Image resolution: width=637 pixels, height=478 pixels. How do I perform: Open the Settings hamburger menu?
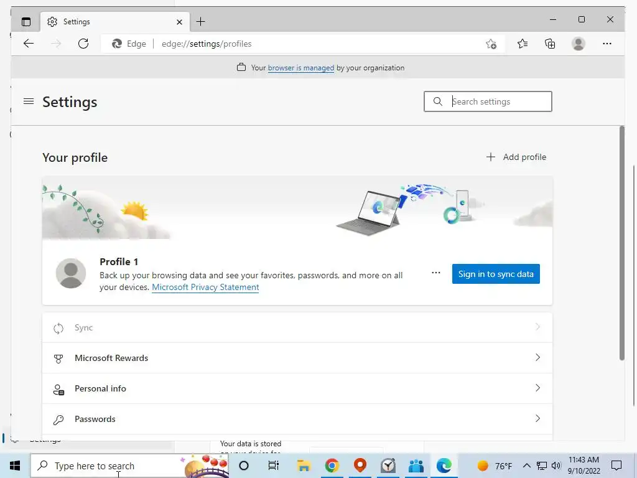click(x=29, y=101)
